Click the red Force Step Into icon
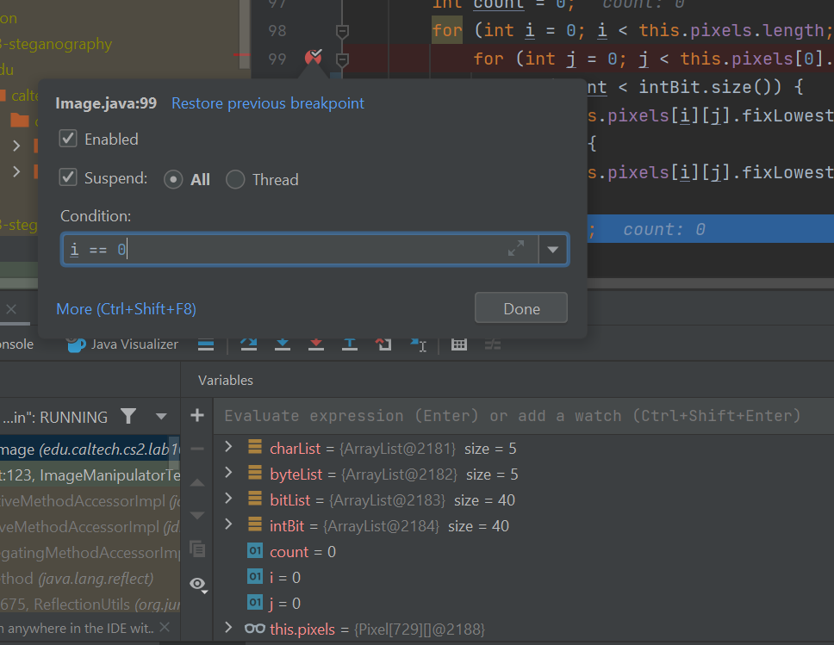This screenshot has height=645, width=834. (316, 344)
